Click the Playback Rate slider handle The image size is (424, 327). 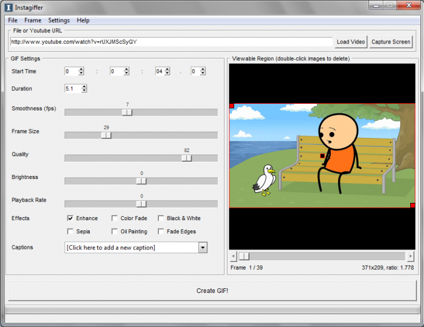141,203
